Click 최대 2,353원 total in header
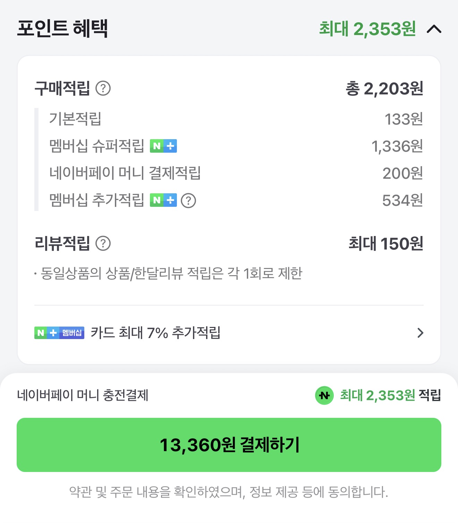The height and width of the screenshot is (523, 458). click(367, 29)
